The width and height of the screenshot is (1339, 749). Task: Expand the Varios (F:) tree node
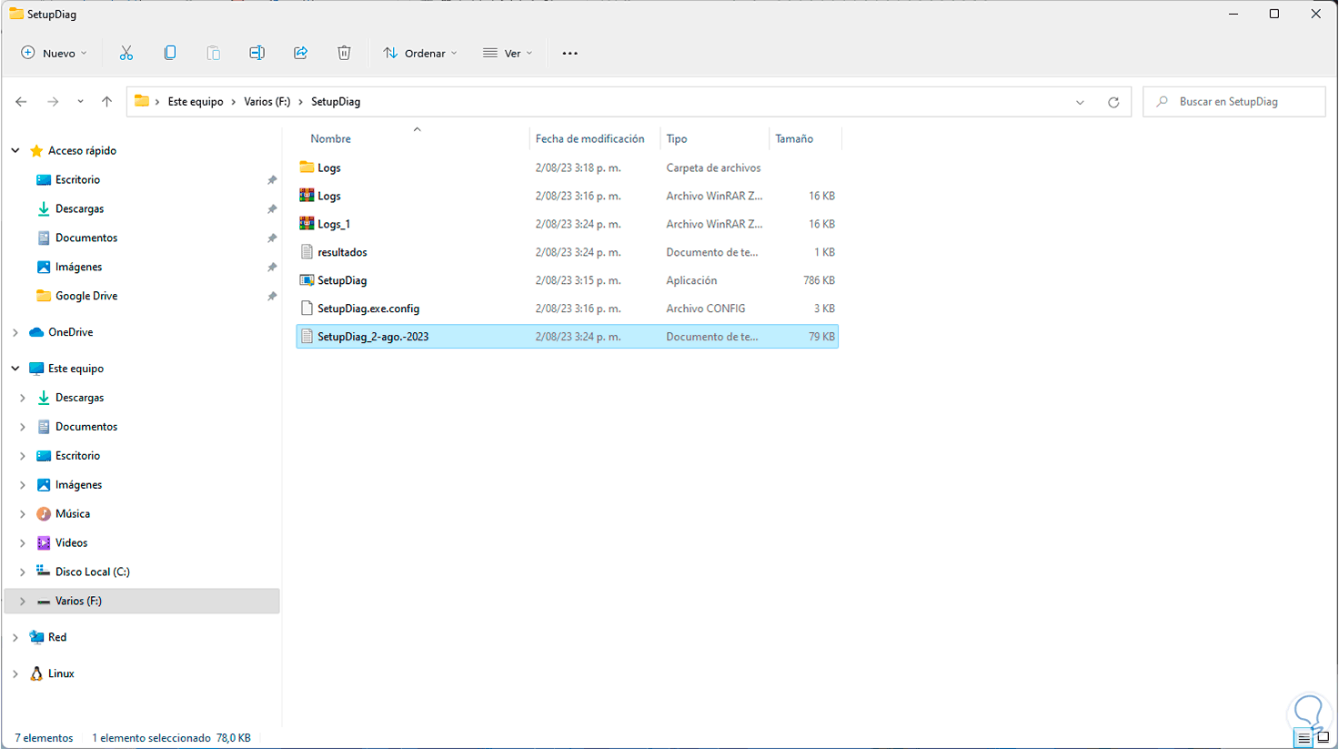tap(23, 602)
